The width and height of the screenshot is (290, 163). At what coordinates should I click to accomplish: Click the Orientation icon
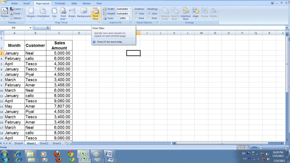[x=43, y=13]
